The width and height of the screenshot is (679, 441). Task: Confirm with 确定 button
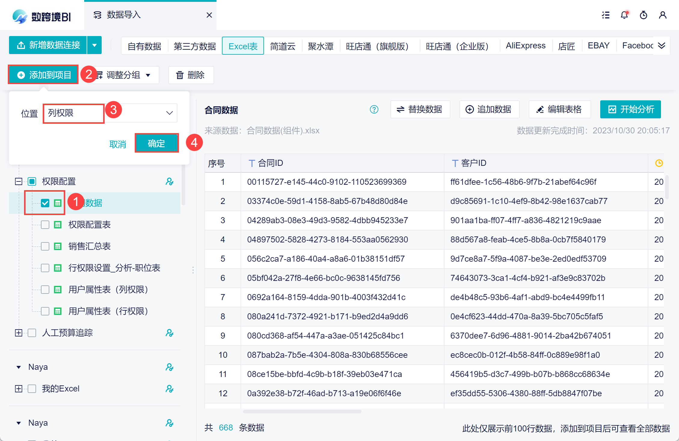click(157, 143)
